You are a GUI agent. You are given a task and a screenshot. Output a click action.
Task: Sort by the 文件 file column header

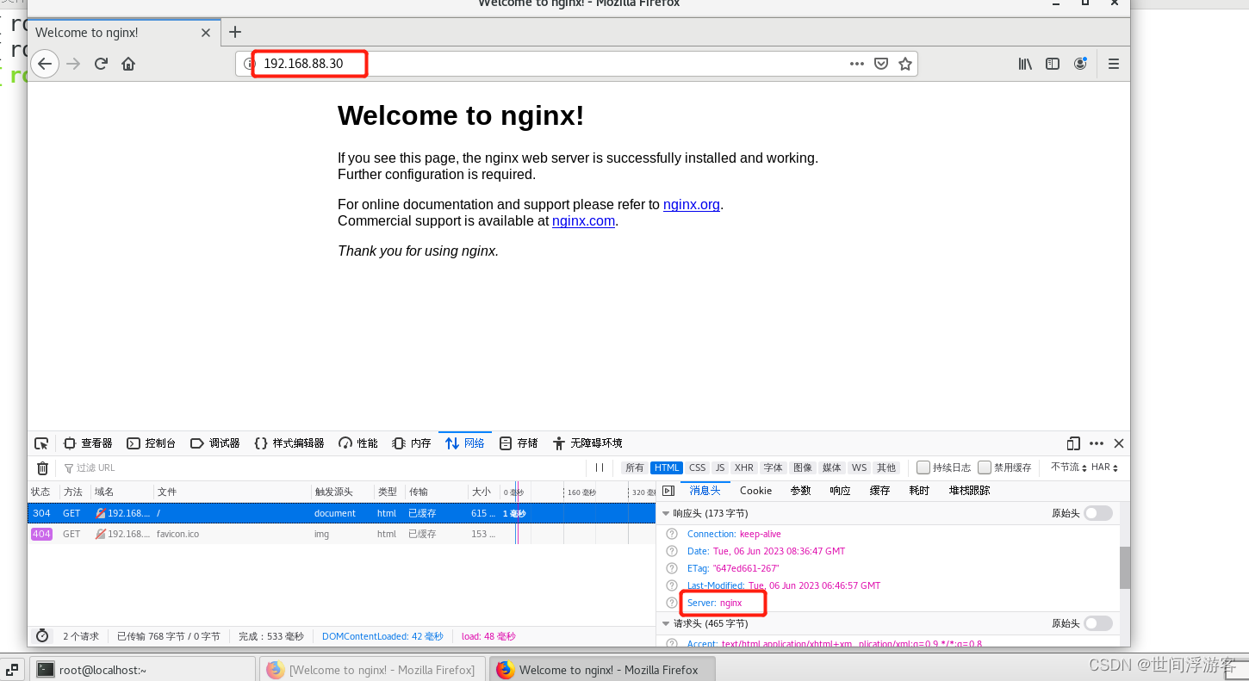click(233, 492)
